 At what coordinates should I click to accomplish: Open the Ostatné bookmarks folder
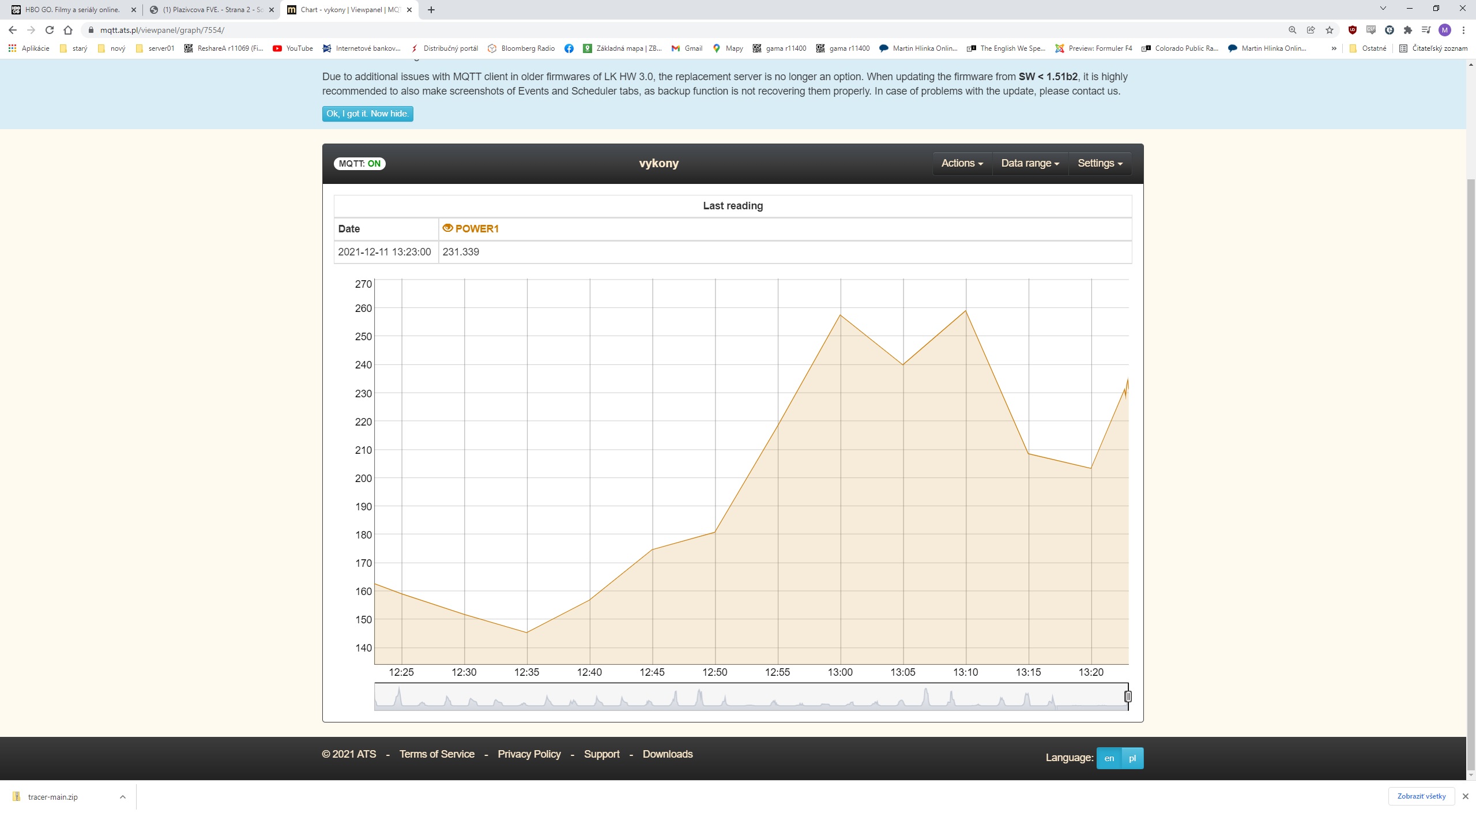coord(1368,48)
